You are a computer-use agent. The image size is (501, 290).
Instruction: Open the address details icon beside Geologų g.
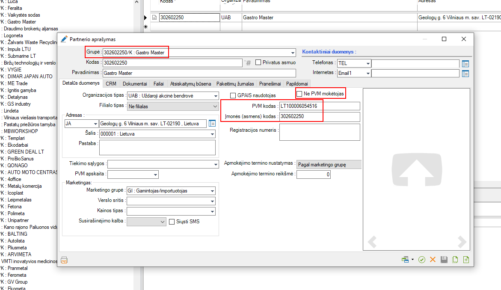pyautogui.click(x=212, y=123)
